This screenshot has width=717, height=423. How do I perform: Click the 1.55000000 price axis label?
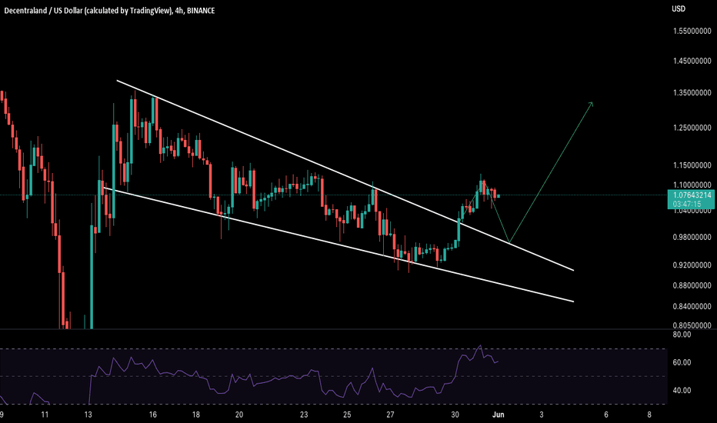tap(692, 31)
